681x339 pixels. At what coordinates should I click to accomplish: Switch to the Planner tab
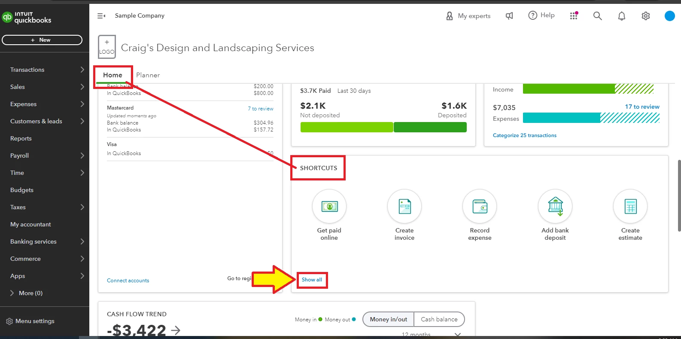pos(148,75)
